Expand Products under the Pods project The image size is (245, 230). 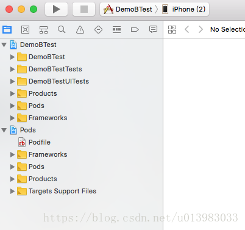pyautogui.click(x=12, y=179)
